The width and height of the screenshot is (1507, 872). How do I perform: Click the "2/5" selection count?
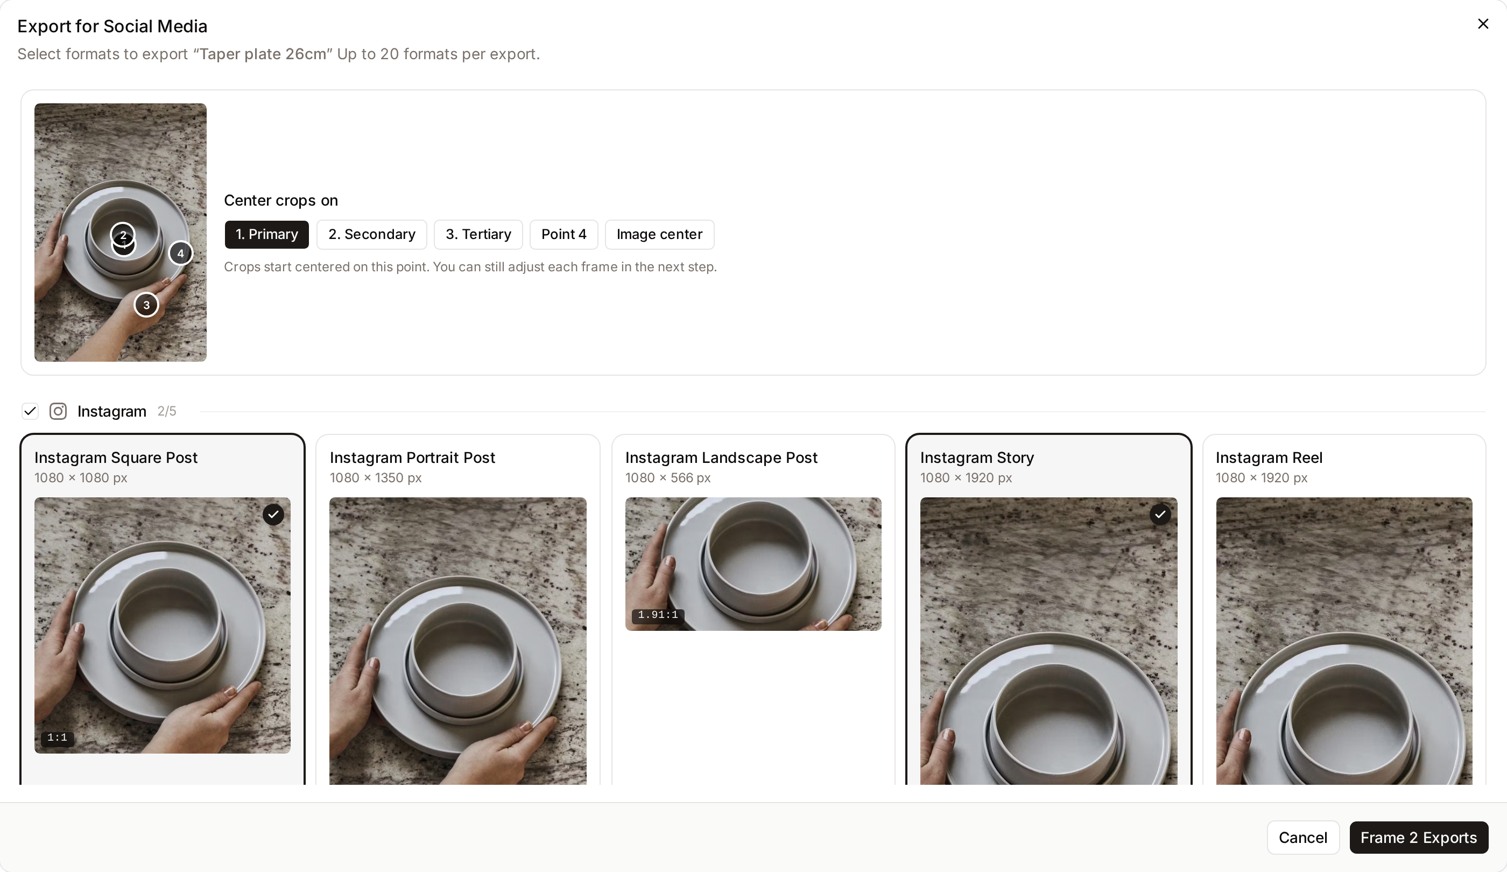click(167, 411)
